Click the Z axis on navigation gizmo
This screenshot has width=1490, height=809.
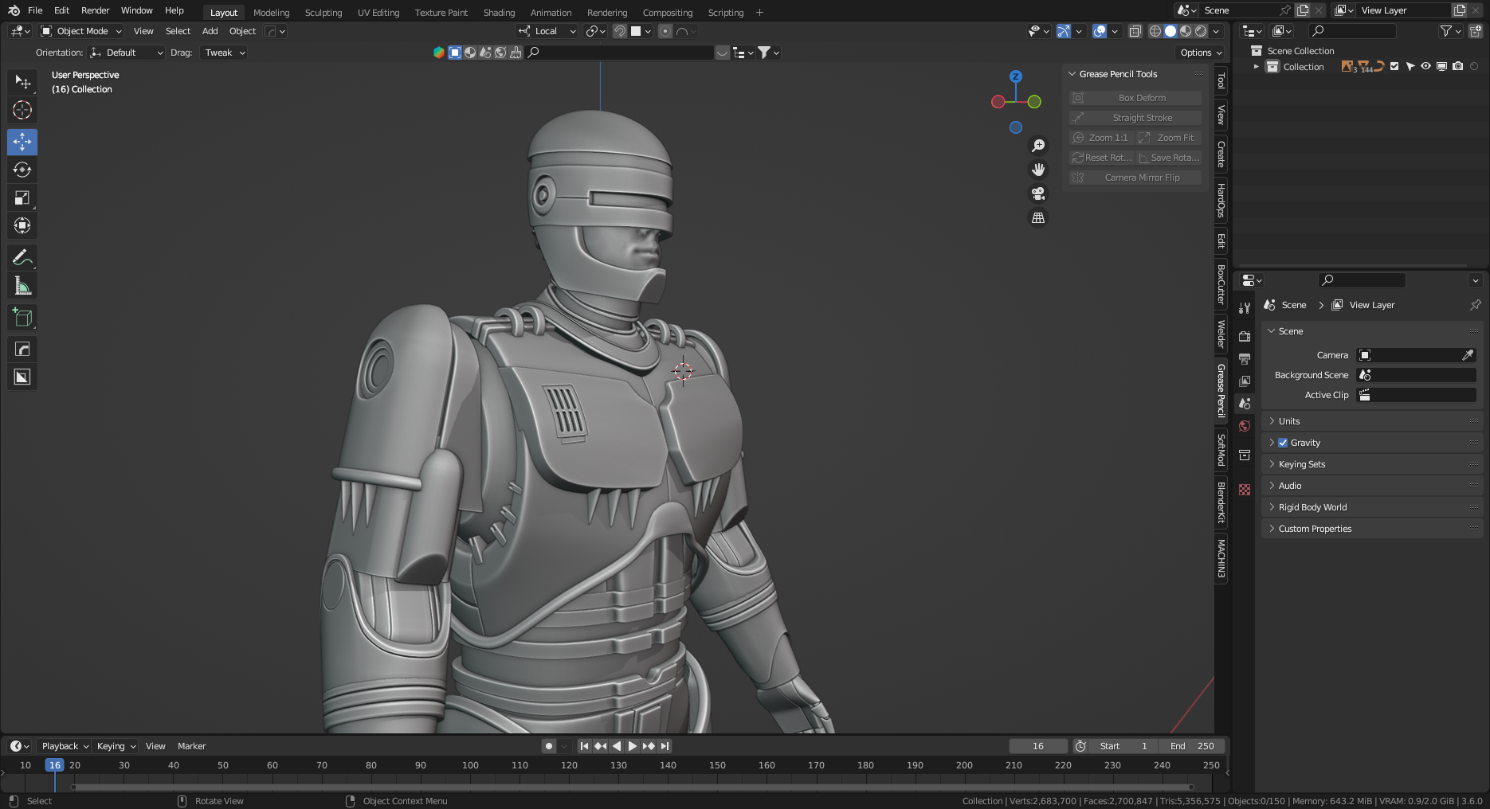click(x=1015, y=76)
